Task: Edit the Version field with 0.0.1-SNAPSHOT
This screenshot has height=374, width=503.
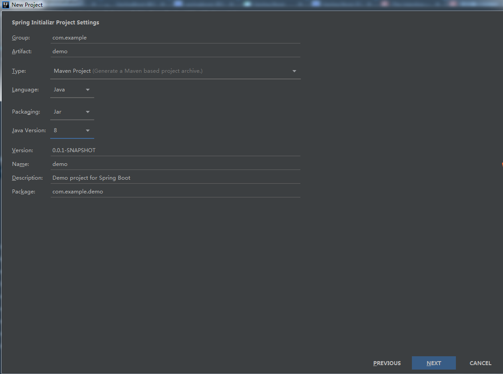Action: point(175,150)
